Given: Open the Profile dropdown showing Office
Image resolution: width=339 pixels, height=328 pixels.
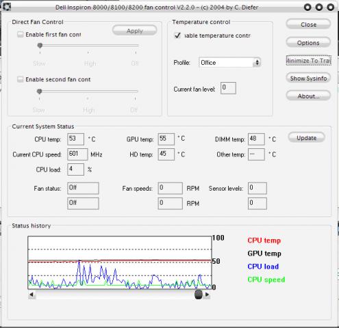Looking at the screenshot, I should point(229,62).
